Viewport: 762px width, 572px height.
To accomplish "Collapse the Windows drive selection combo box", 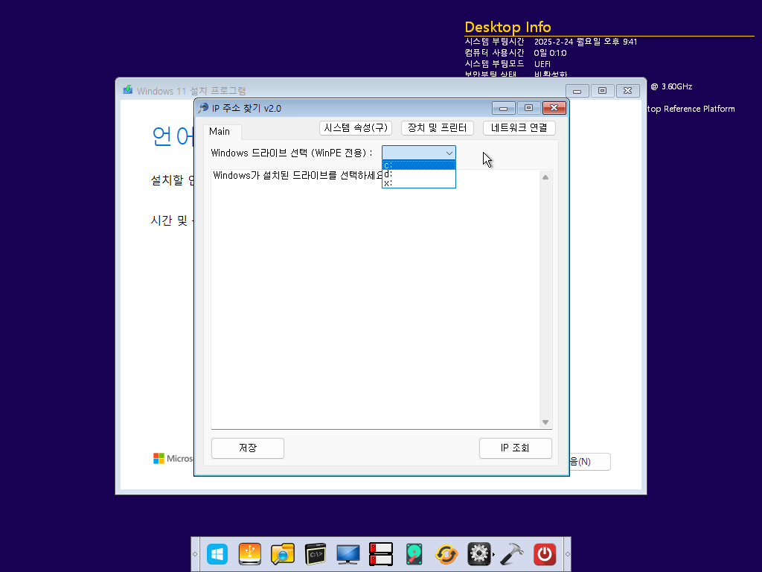I will 449,153.
